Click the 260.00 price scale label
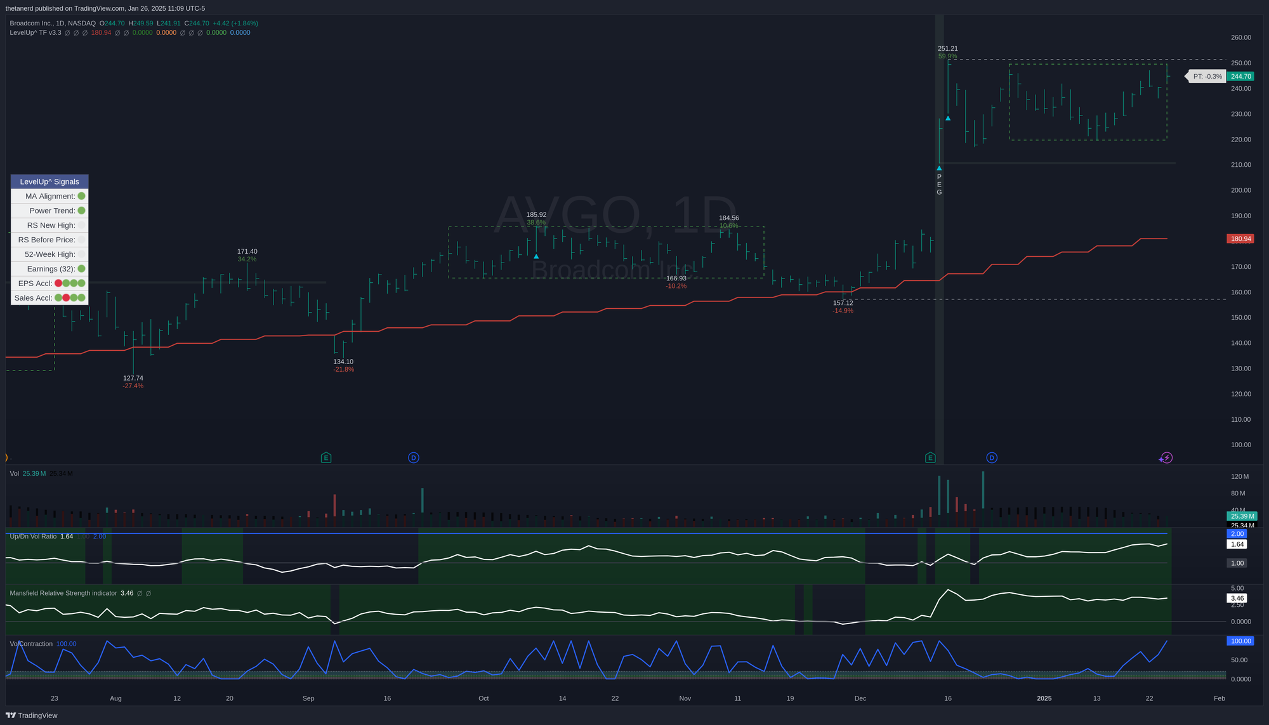 point(1241,37)
